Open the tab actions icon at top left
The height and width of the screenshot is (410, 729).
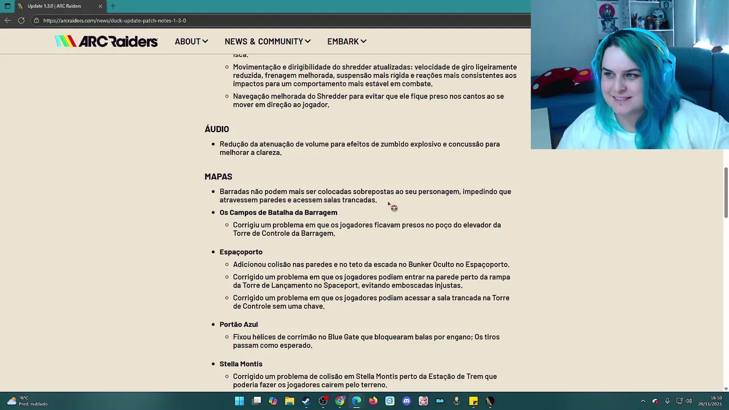(x=7, y=6)
